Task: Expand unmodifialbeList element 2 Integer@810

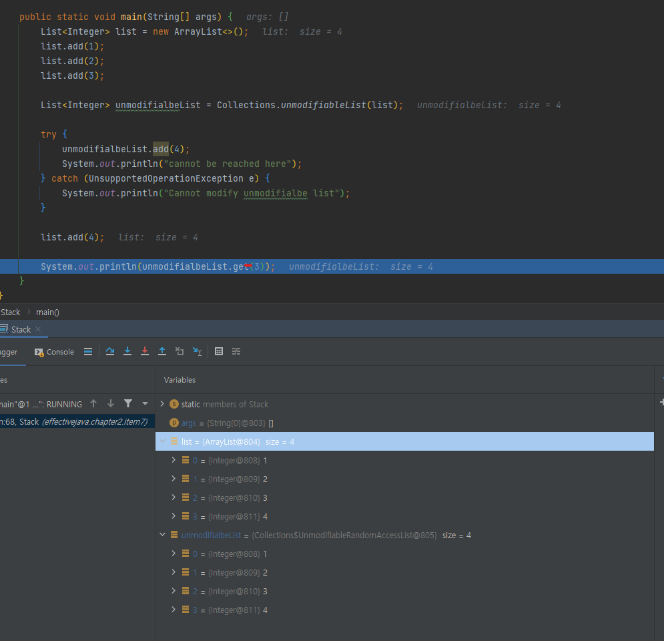Action: pos(174,590)
